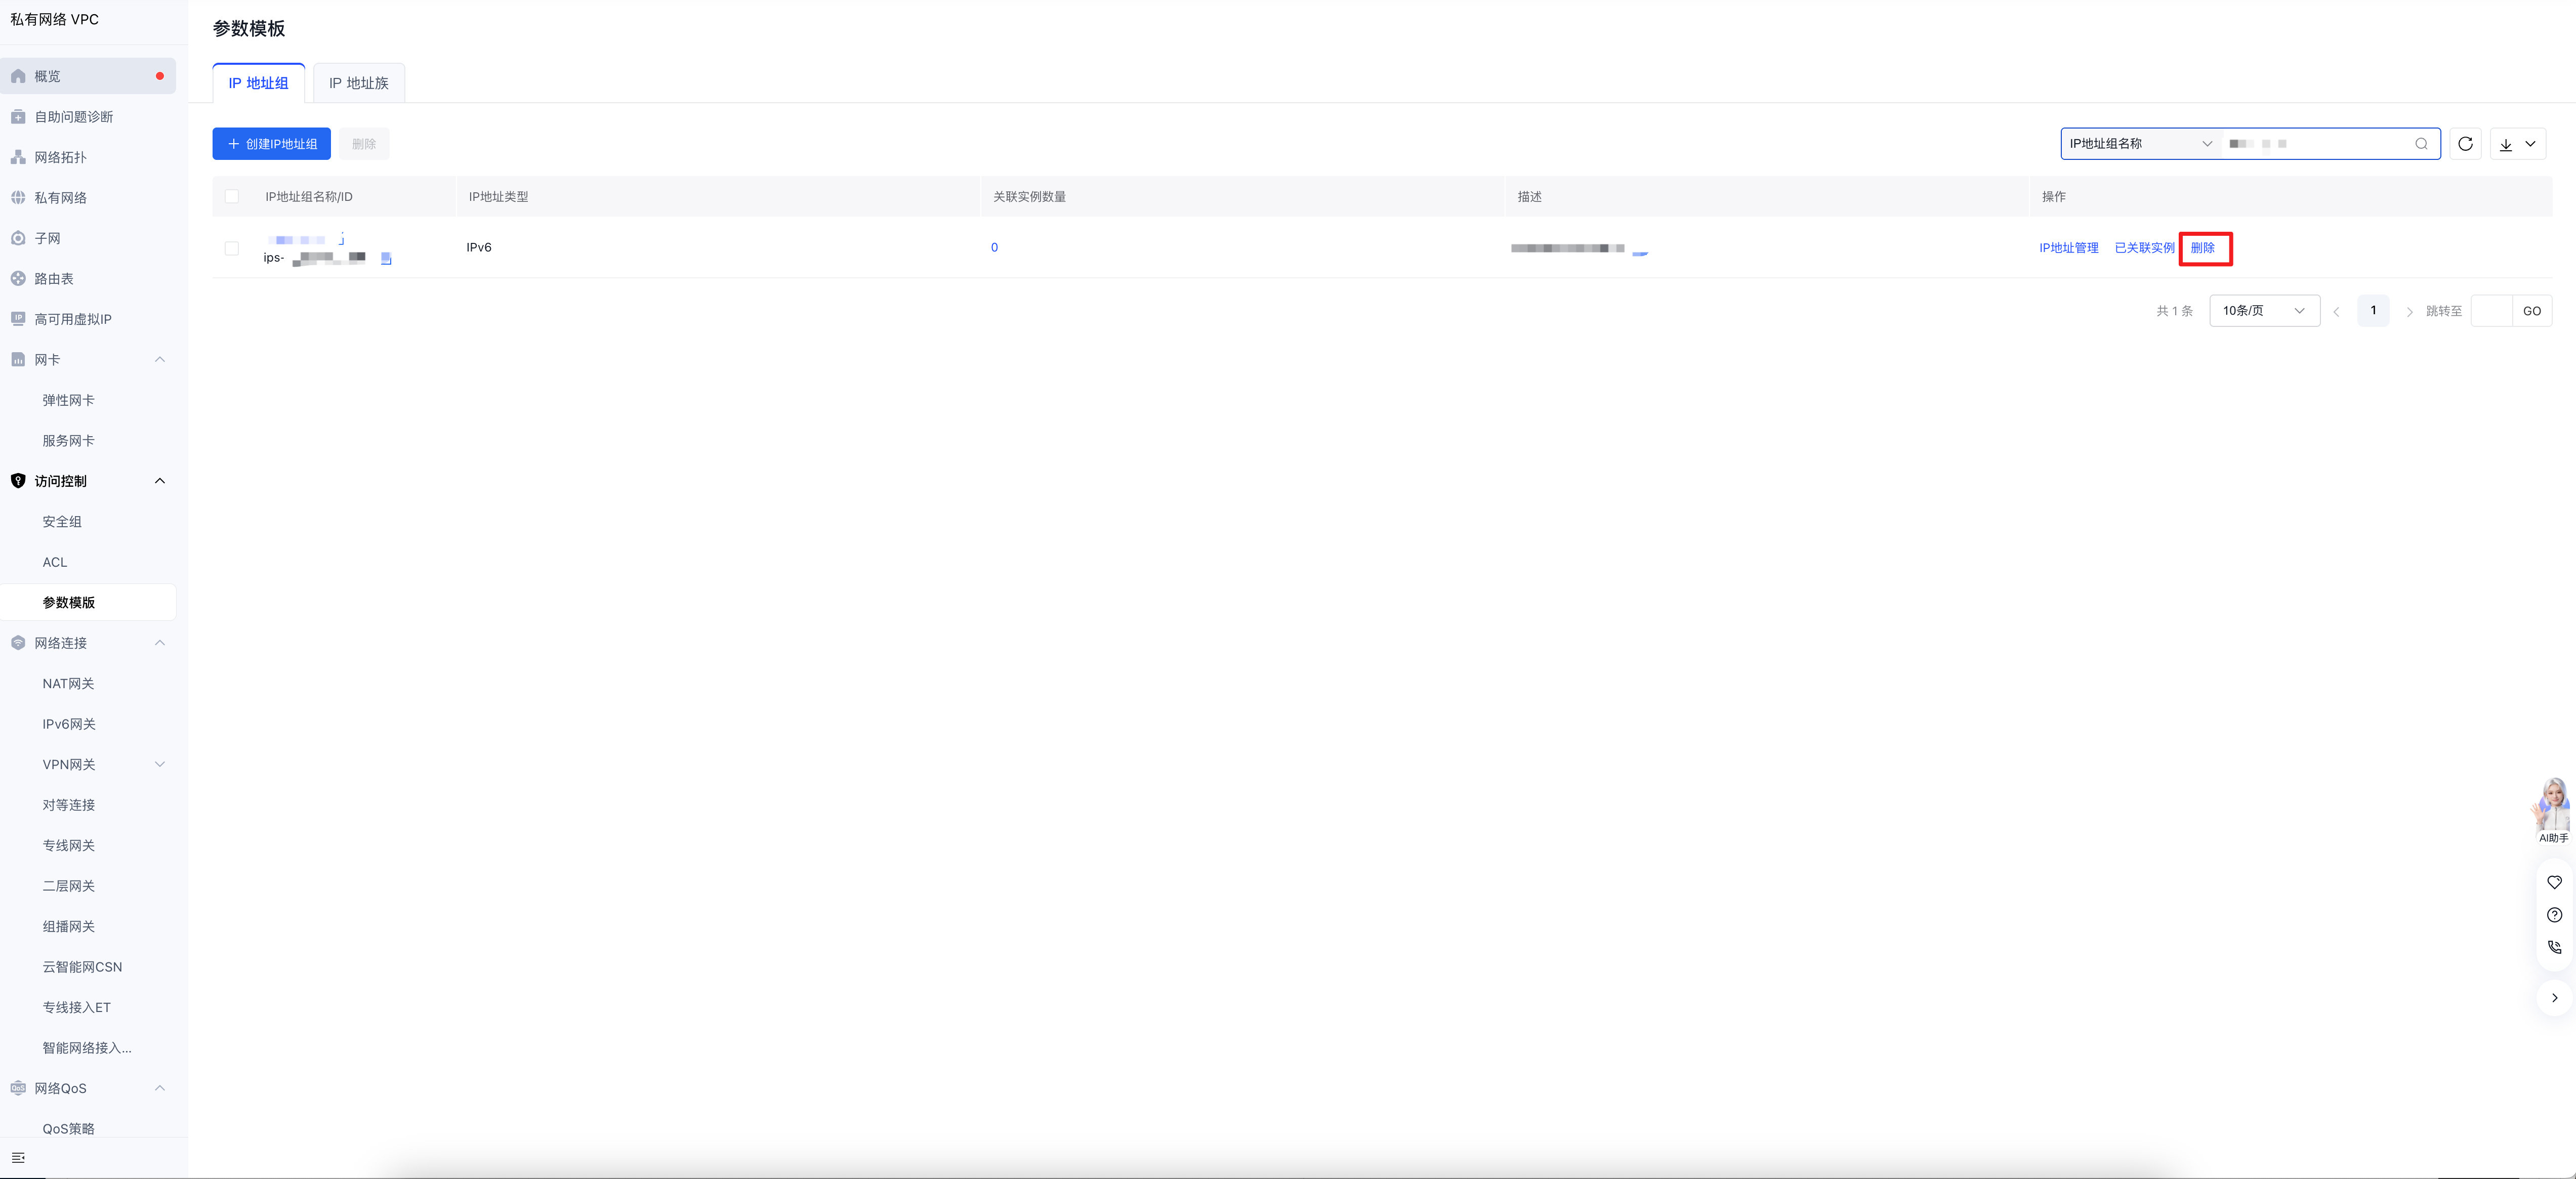
Task: Click the 创建IP地址组 button
Action: [x=271, y=144]
